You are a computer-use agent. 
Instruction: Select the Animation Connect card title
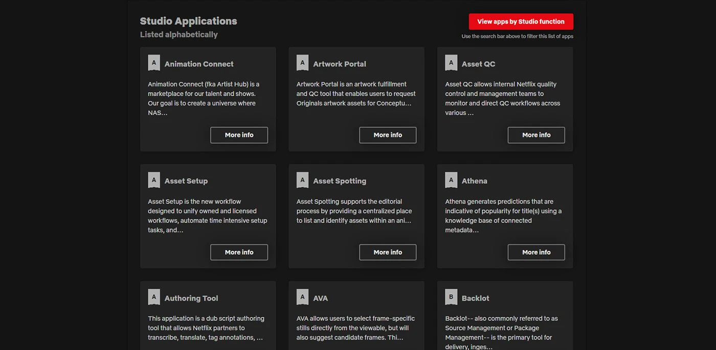(x=199, y=64)
